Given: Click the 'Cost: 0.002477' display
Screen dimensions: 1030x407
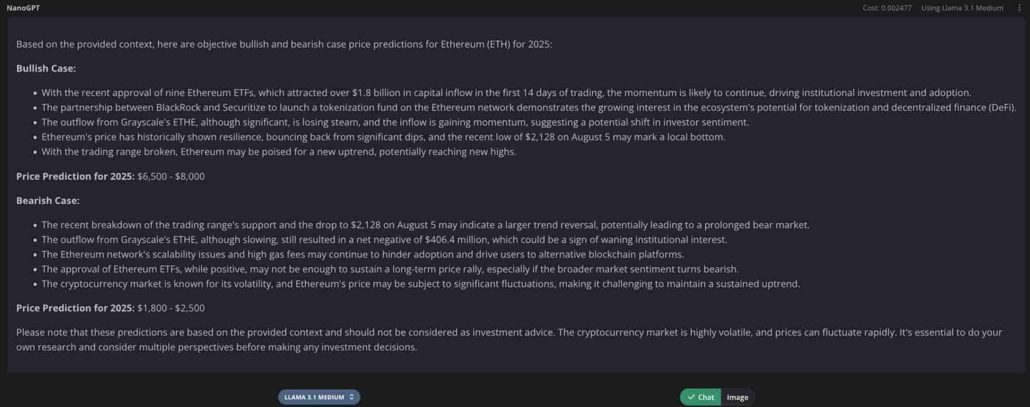Looking at the screenshot, I should 889,8.
